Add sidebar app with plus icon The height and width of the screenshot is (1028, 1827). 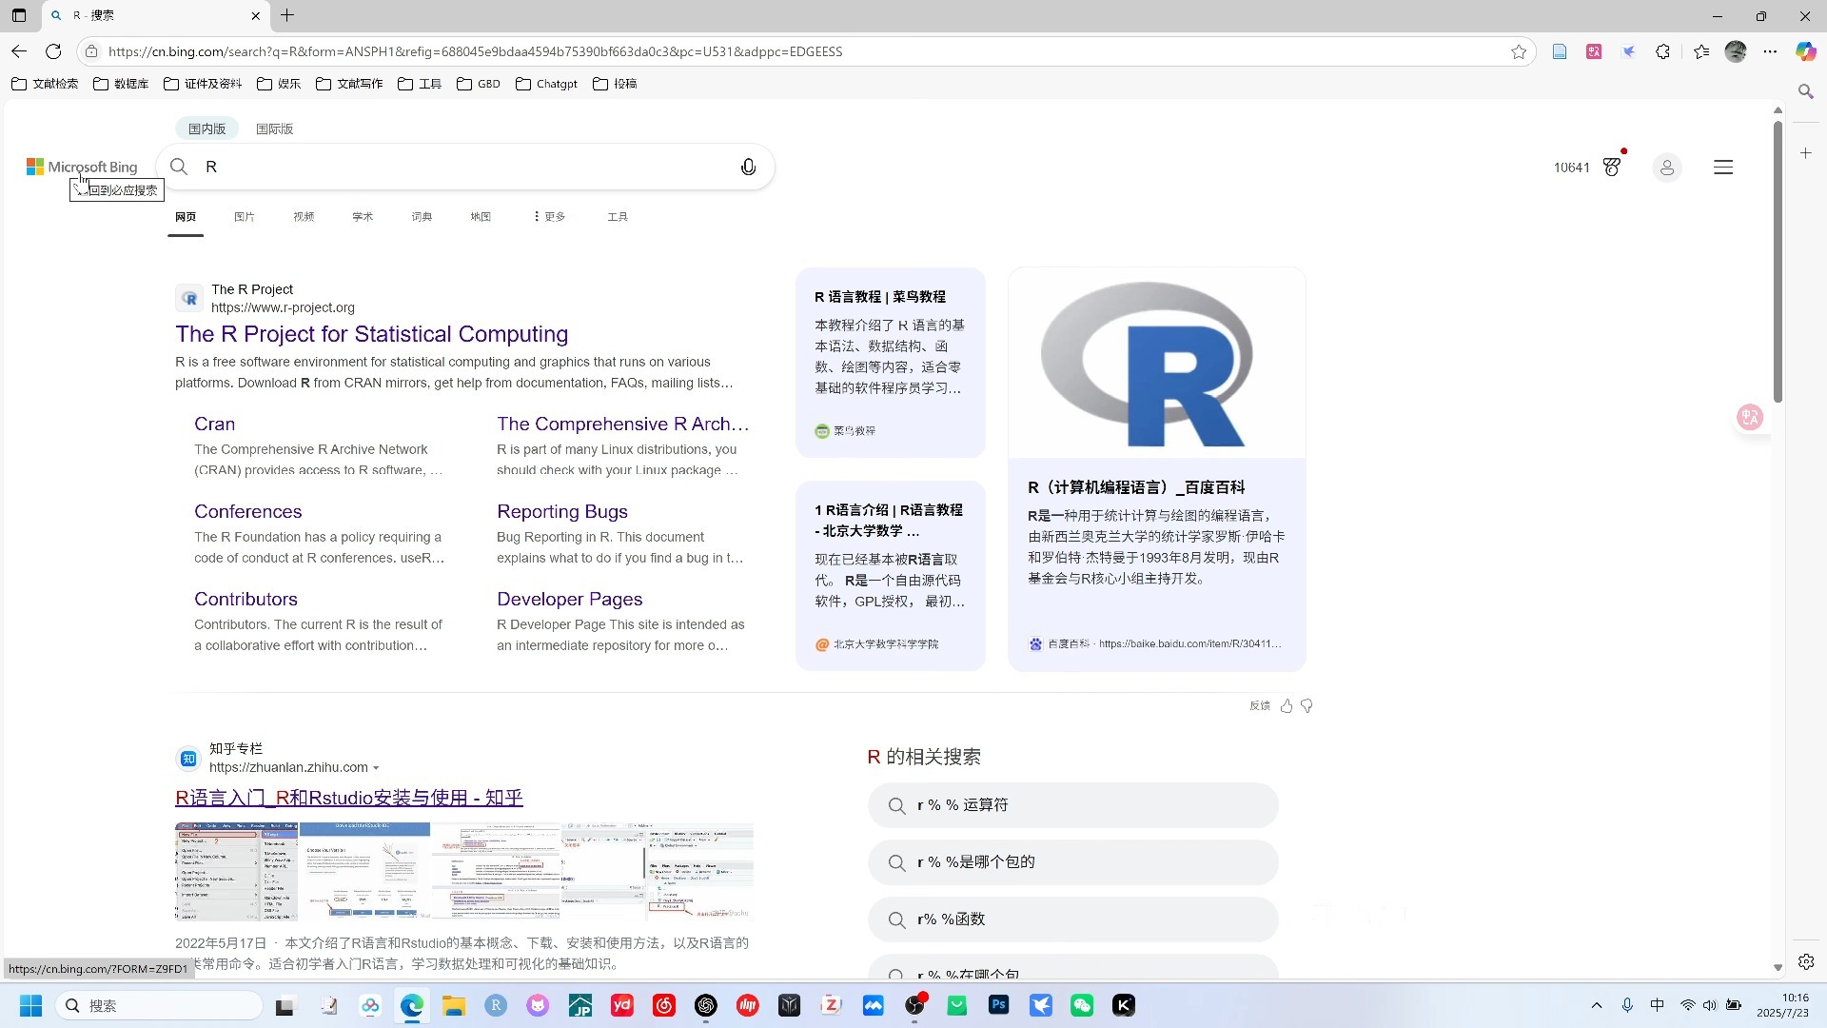click(1806, 152)
